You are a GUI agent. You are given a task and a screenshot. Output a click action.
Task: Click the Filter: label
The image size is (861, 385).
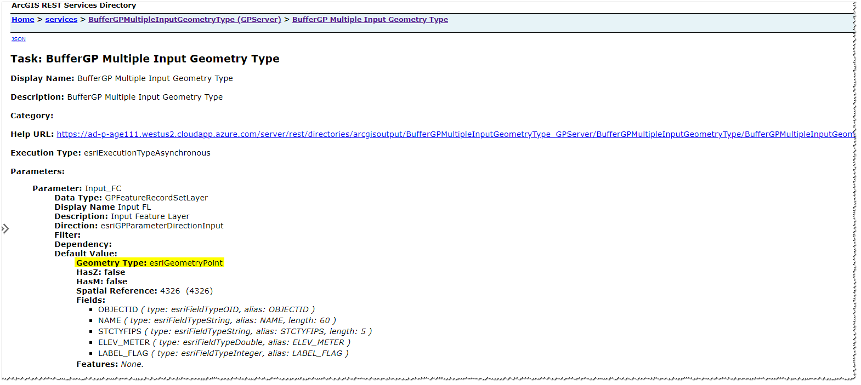coord(67,235)
